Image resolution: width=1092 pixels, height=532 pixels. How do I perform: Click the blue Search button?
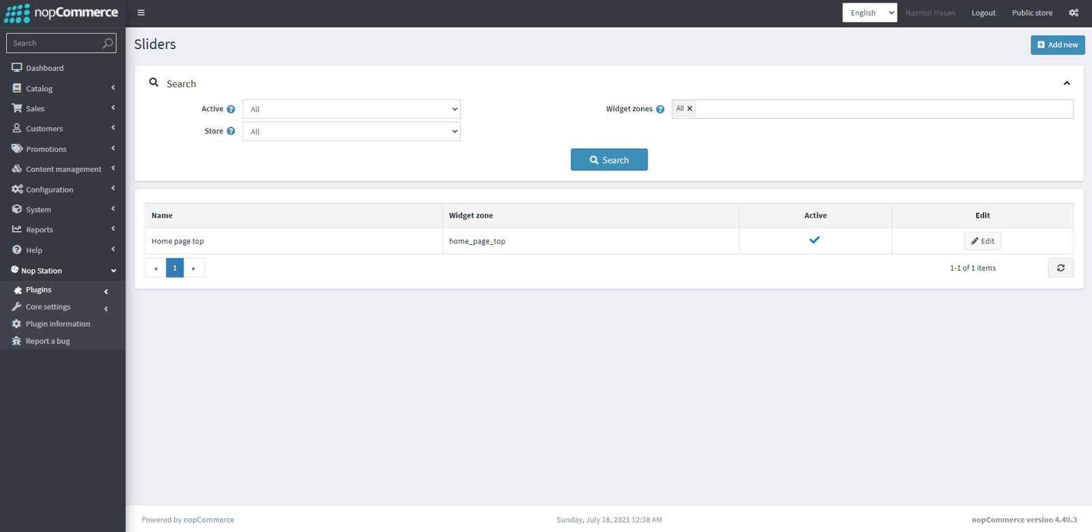tap(609, 160)
